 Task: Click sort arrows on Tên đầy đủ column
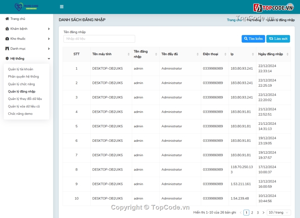click(198, 54)
